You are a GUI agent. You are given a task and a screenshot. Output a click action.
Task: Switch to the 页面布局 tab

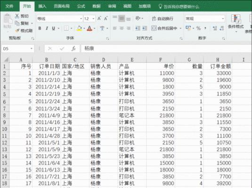(62, 6)
